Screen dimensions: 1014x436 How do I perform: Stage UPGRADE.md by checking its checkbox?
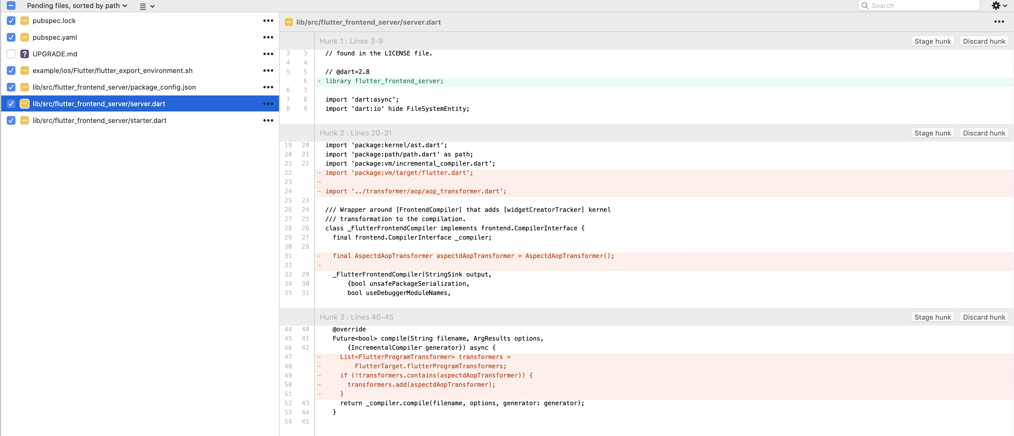click(11, 54)
